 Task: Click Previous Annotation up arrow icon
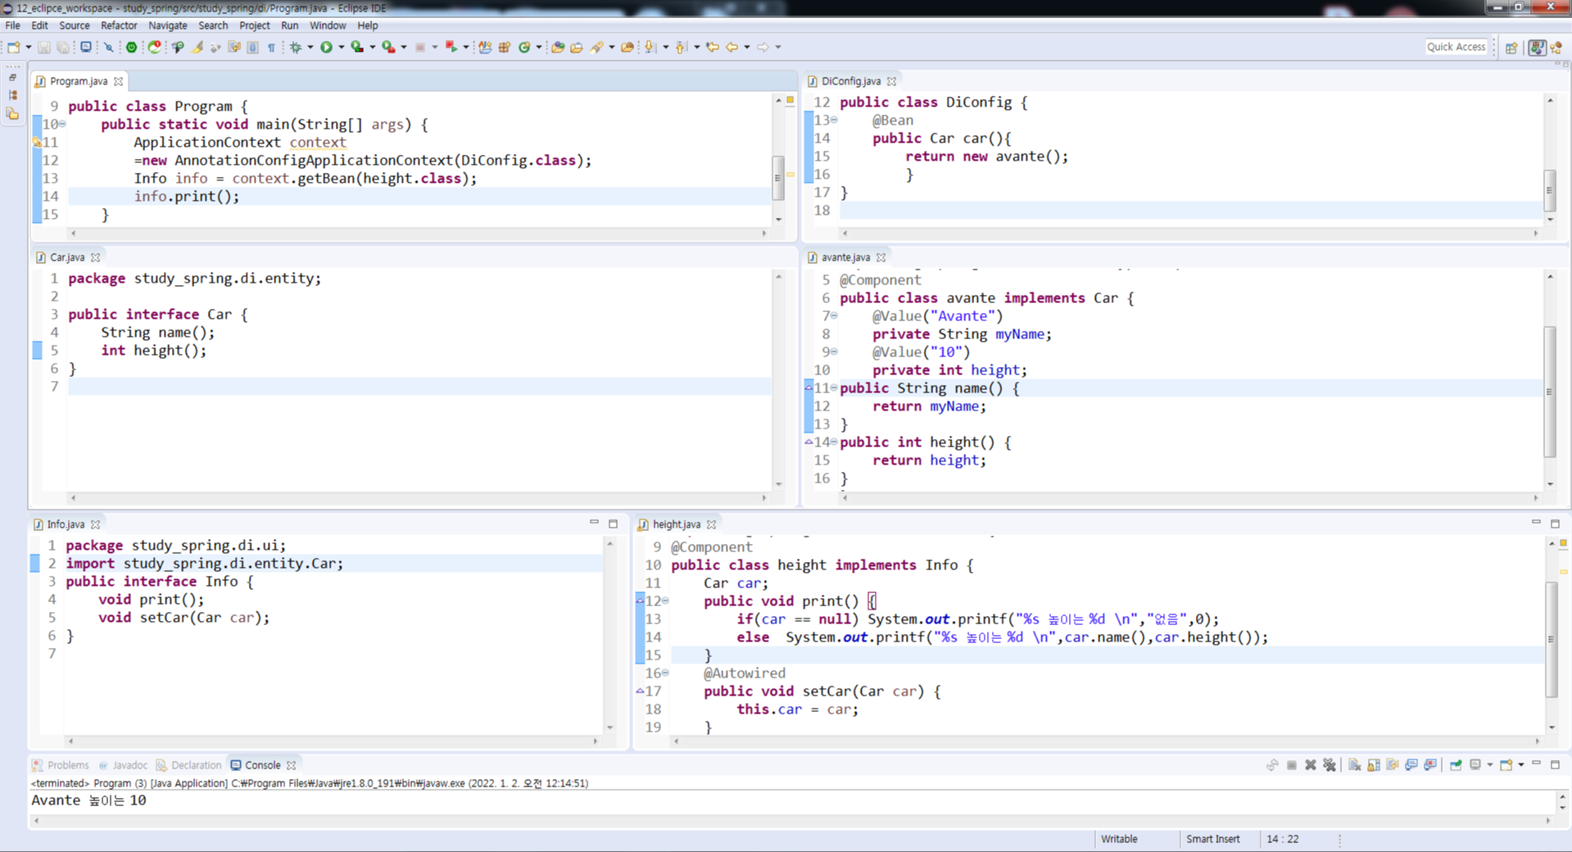681,48
